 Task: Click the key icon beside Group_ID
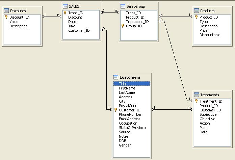(123, 26)
